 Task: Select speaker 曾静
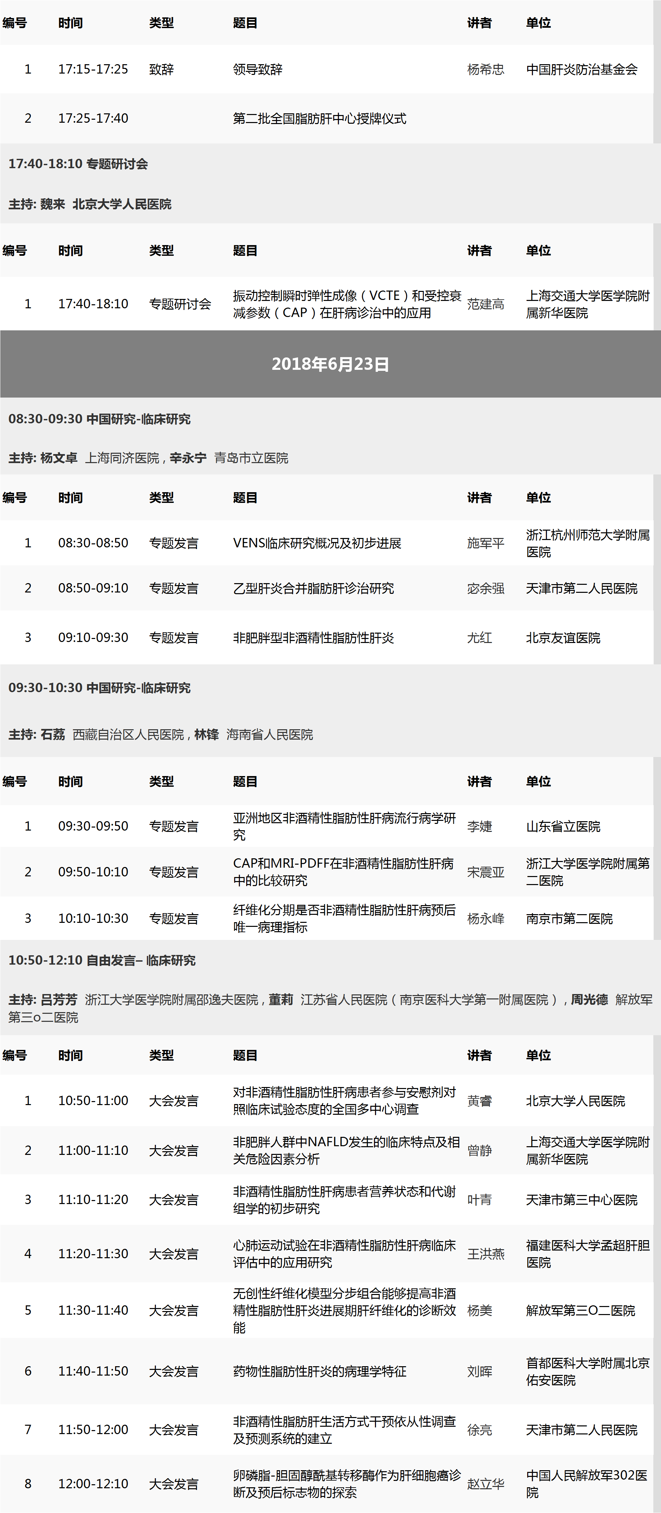479,1151
